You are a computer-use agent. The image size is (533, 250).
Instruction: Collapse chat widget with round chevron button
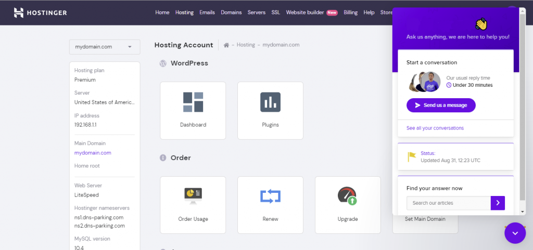pos(515,233)
